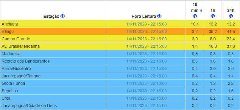Click Anchieta 24h value 13,2
This screenshot has height=110, width=240.
[231, 24]
